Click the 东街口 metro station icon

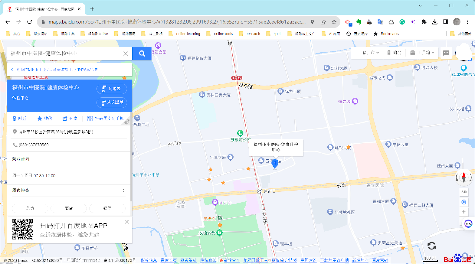[x=260, y=191]
